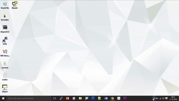
Task: Select the computer-with-sun desktop shortcut
Action: [x=15, y=5]
